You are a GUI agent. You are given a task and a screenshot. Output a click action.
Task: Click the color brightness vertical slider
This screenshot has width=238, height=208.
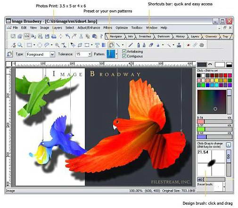coord(229,102)
